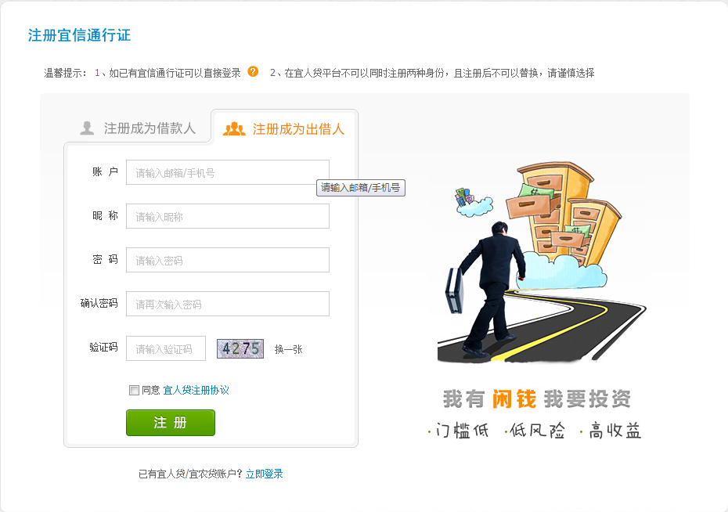Click the orange question mark help icon
Viewport: 728px width, 512px height.
pyautogui.click(x=253, y=72)
